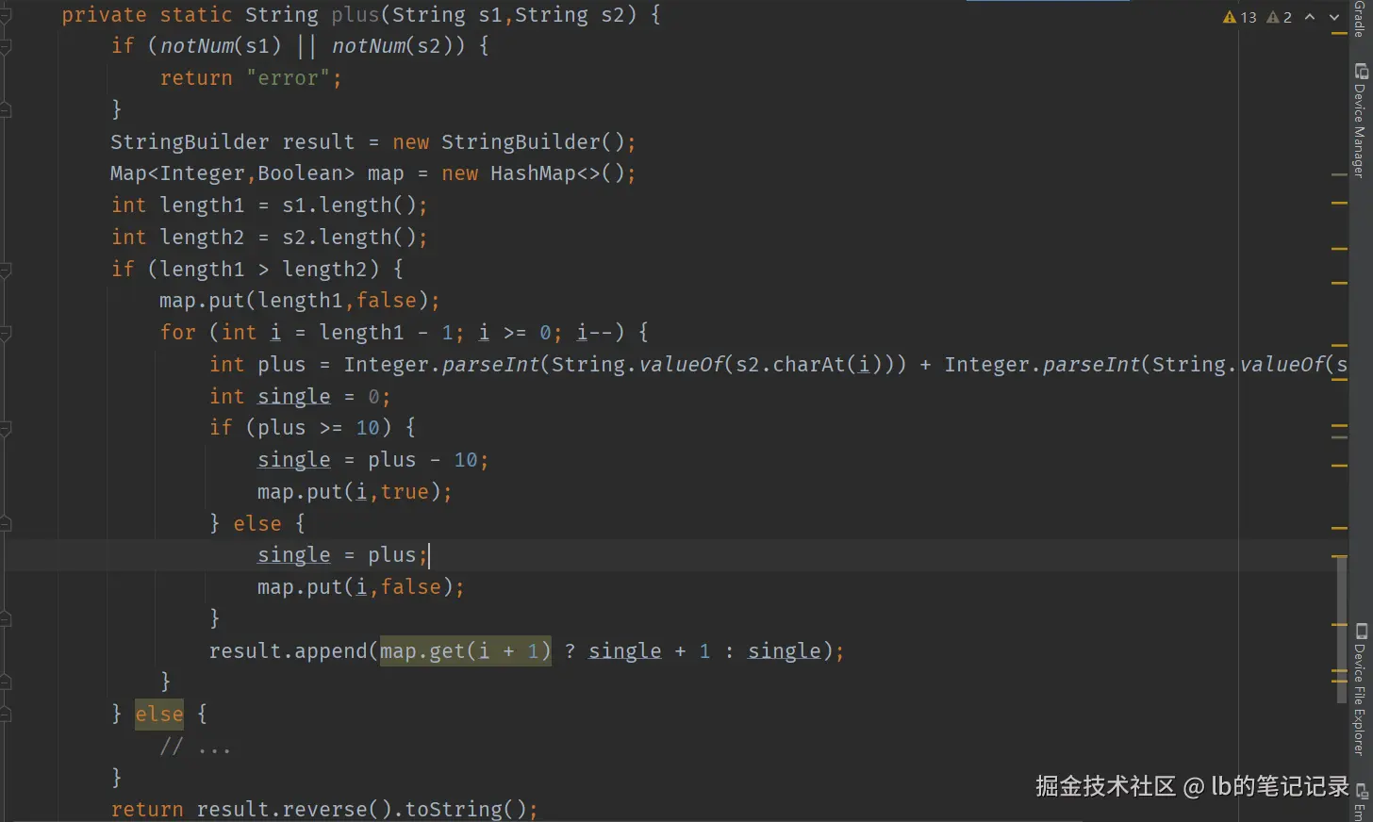The image size is (1373, 822).
Task: Click the gray stripe mark beside the HashMap line
Action: (1339, 174)
